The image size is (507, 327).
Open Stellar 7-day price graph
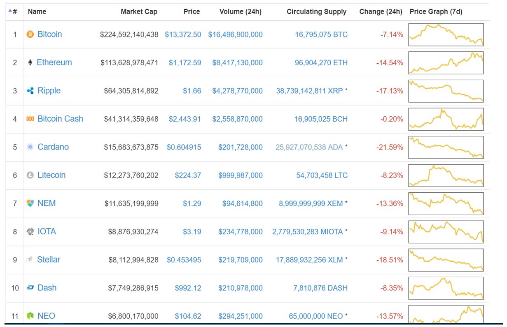[446, 260]
